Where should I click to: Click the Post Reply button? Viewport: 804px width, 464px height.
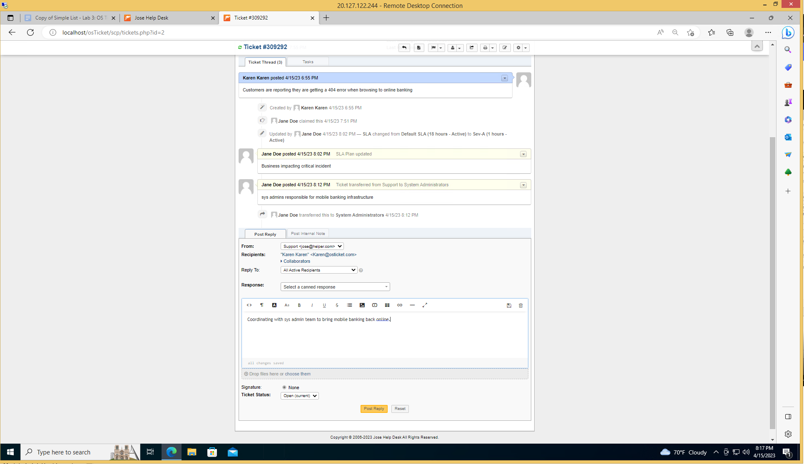(373, 409)
